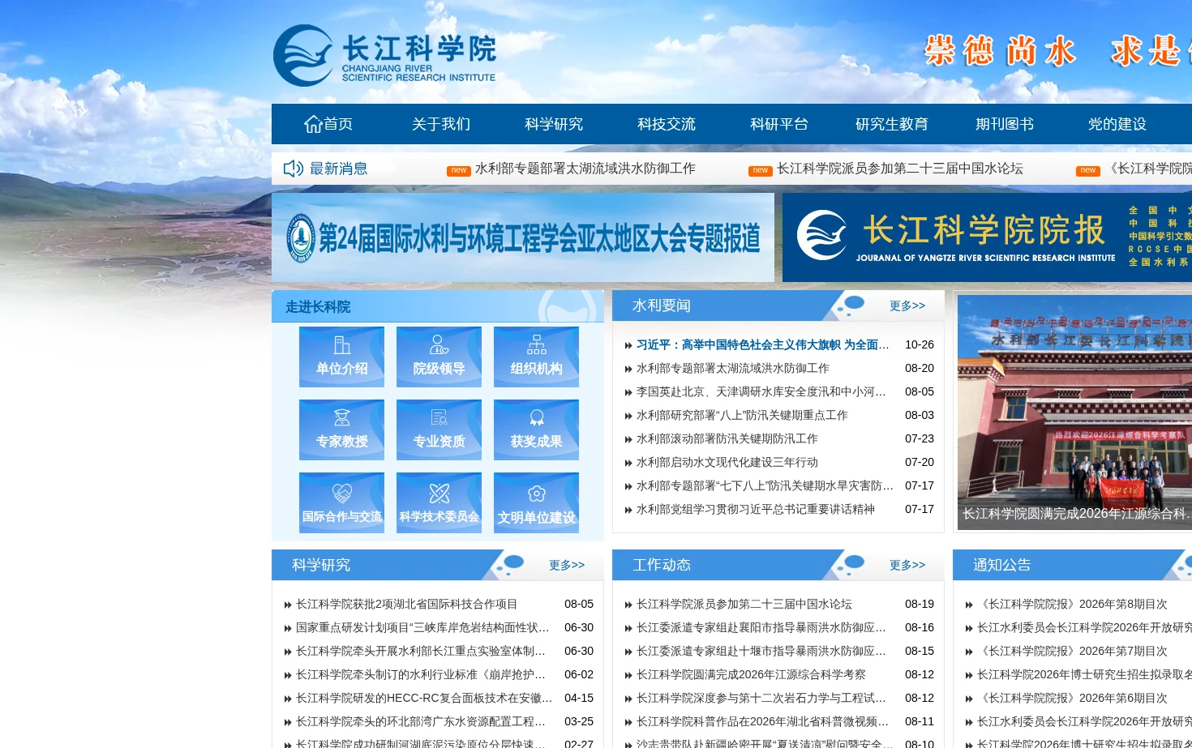
Task: Open 长江科学院研发的HECC-RC复合面板技术 article
Action: [424, 698]
